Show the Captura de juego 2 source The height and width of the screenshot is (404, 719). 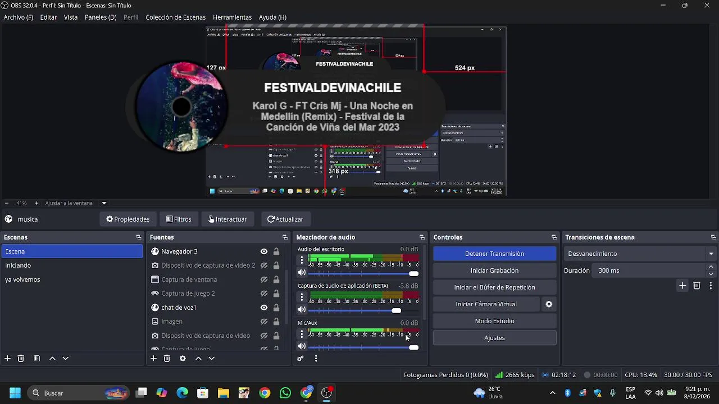263,293
